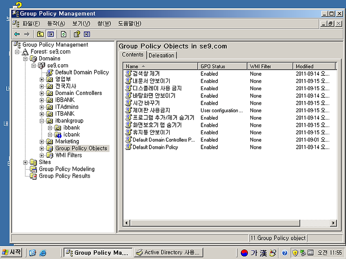Expand the IBBANK OU node

tap(41, 100)
